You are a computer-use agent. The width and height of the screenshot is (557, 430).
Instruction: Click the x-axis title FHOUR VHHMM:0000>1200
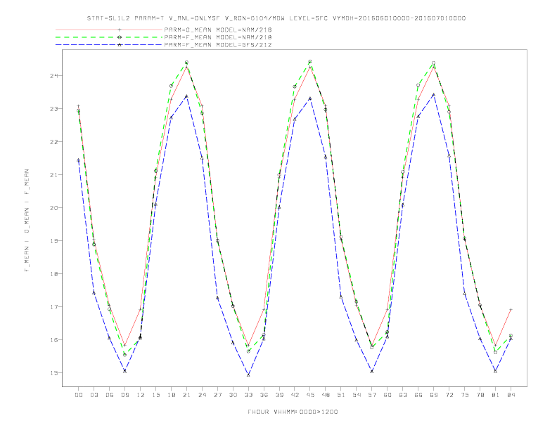(293, 412)
